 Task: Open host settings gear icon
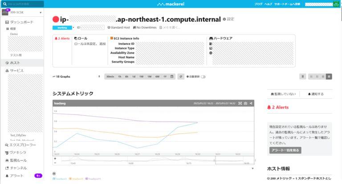click(x=224, y=20)
